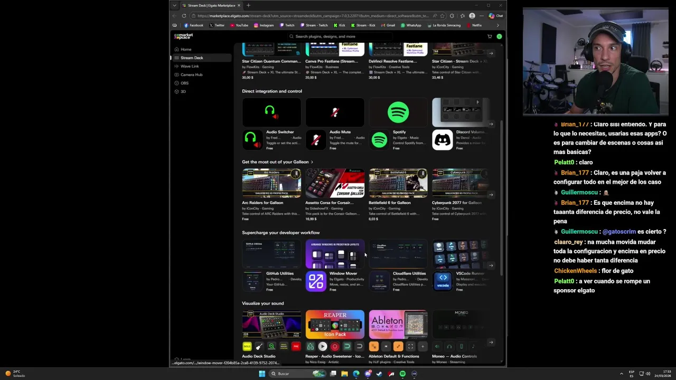The width and height of the screenshot is (676, 380).
Task: Add the page to favorites via star icon
Action: pos(442,16)
